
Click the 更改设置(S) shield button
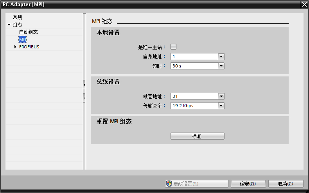tap(196, 184)
